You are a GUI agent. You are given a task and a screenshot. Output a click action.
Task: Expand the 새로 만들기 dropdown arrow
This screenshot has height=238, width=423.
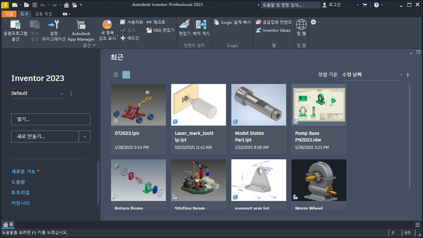[x=85, y=137]
